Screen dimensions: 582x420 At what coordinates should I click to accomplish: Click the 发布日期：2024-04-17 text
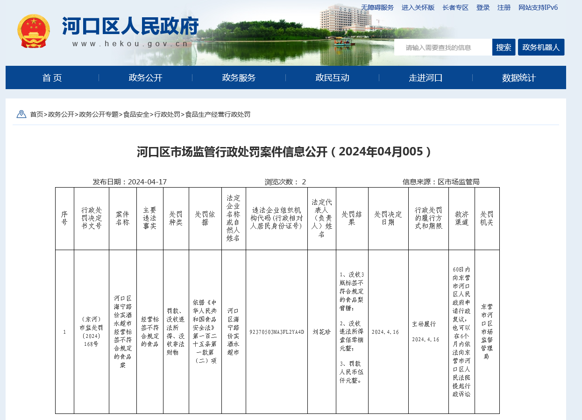130,182
